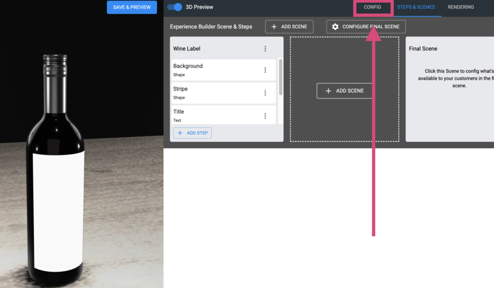Select the Title text step

[223, 115]
